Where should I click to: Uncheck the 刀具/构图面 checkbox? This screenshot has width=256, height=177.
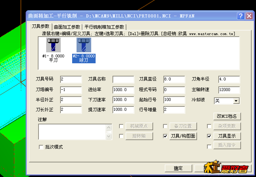pyautogui.click(x=165, y=136)
